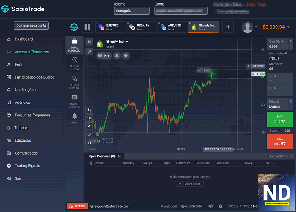The height and width of the screenshot is (212, 296).
Task: Go to Dashboard in sidebar
Action: tap(24, 39)
